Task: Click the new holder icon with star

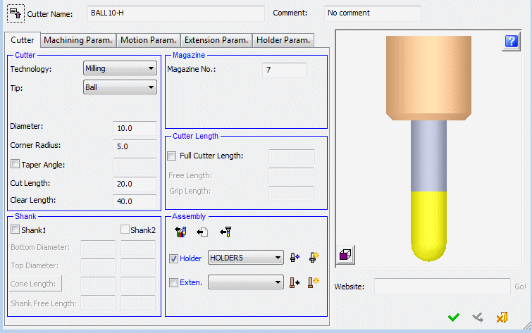Action: [314, 258]
